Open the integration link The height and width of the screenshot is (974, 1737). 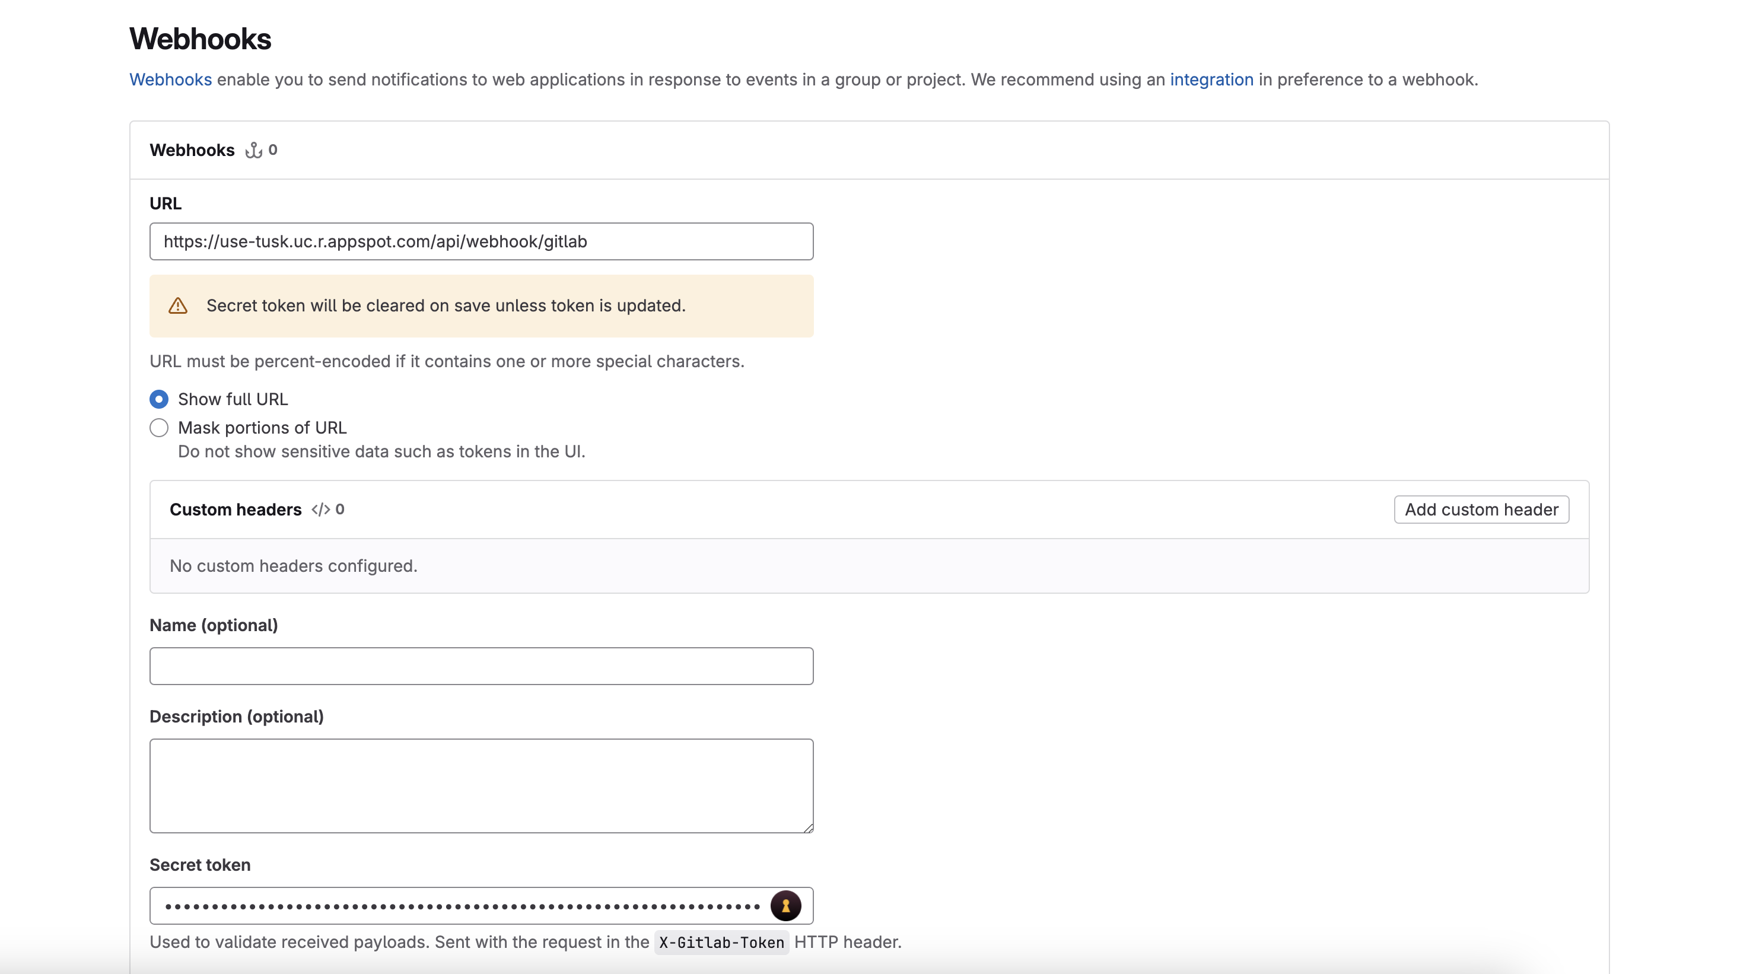click(x=1211, y=79)
